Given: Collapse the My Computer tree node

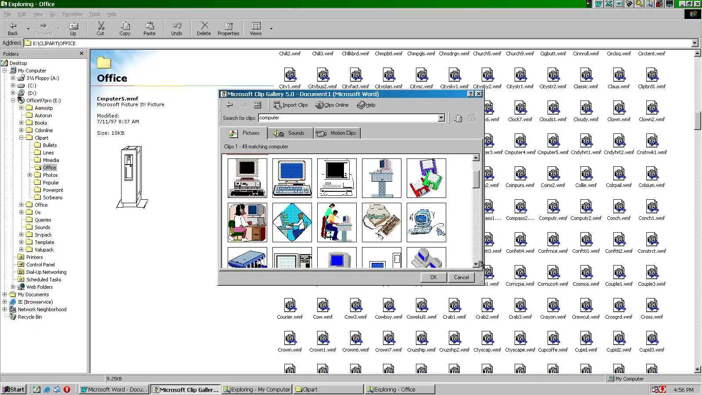Looking at the screenshot, I should (5, 71).
